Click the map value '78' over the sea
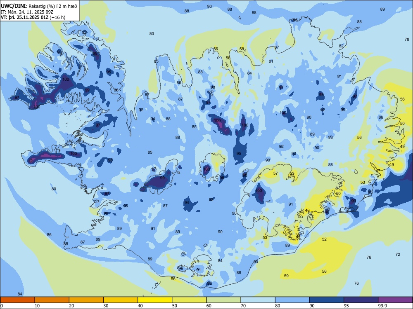413x309 pixels. click(407, 40)
